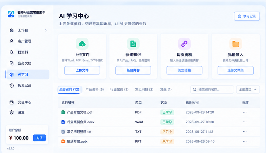Open more actions for 常见问题整理.txt row
This screenshot has width=266, height=153.
point(245,132)
